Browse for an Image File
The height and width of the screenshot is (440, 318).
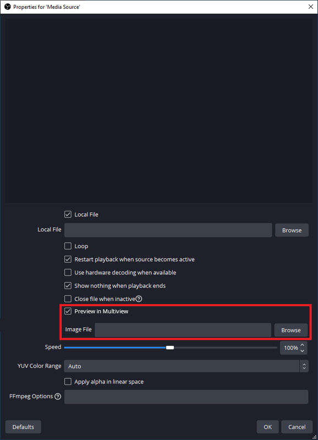291,330
